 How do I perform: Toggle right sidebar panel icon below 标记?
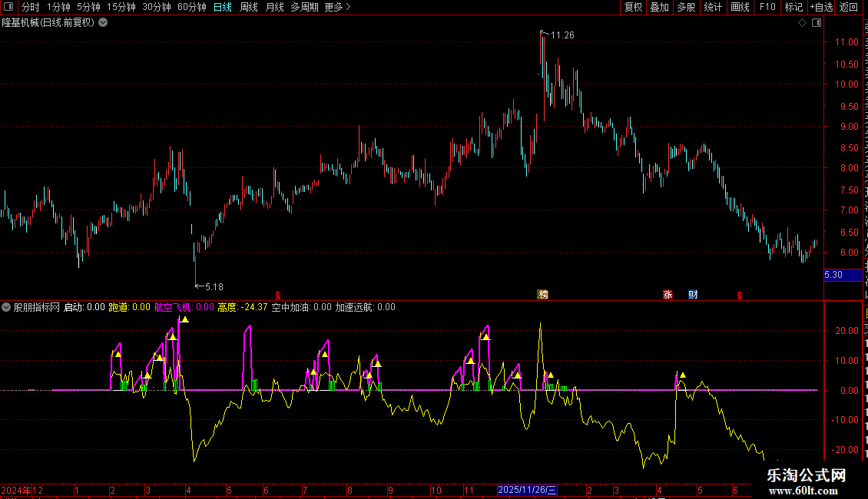(x=817, y=23)
